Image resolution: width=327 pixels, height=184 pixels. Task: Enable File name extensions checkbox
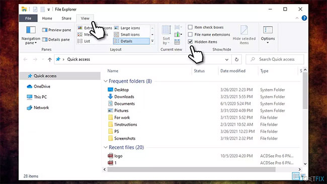[190, 34]
